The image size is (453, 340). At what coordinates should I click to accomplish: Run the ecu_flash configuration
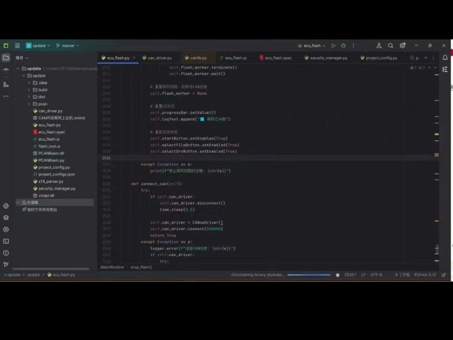[333, 46]
